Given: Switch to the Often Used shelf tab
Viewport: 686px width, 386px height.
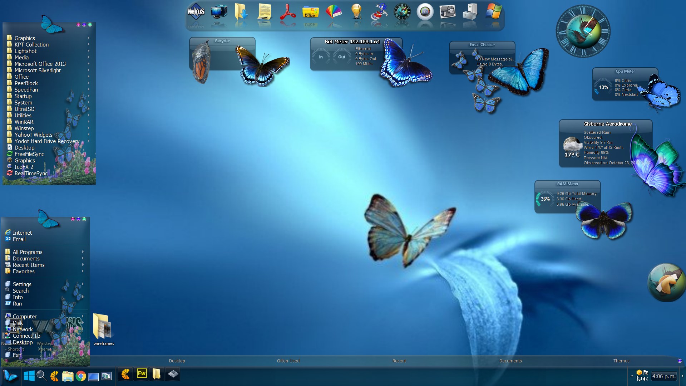Looking at the screenshot, I should [x=288, y=361].
